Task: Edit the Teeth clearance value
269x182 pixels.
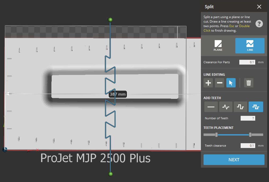Action: [248, 145]
